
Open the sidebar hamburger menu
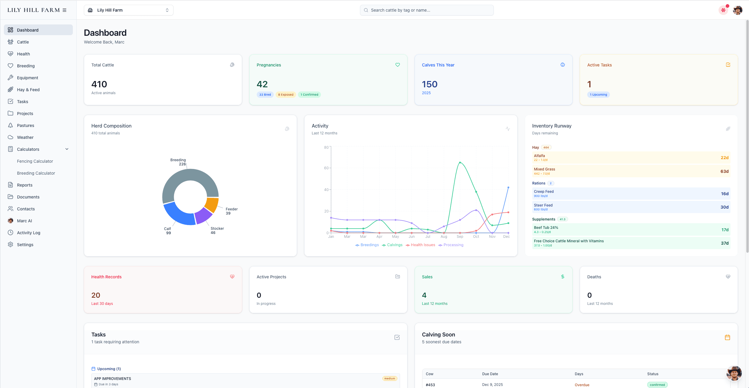[x=65, y=10]
